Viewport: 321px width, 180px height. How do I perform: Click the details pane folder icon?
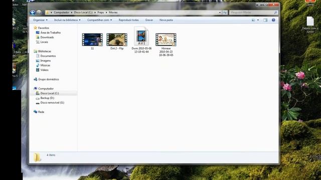[x=37, y=157]
